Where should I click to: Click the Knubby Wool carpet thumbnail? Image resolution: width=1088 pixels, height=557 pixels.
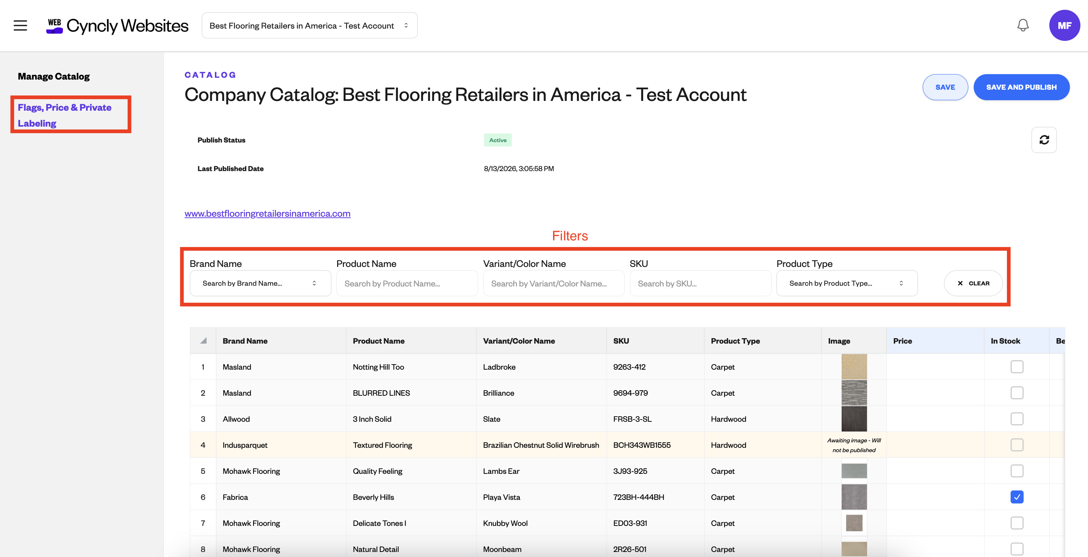pos(854,523)
